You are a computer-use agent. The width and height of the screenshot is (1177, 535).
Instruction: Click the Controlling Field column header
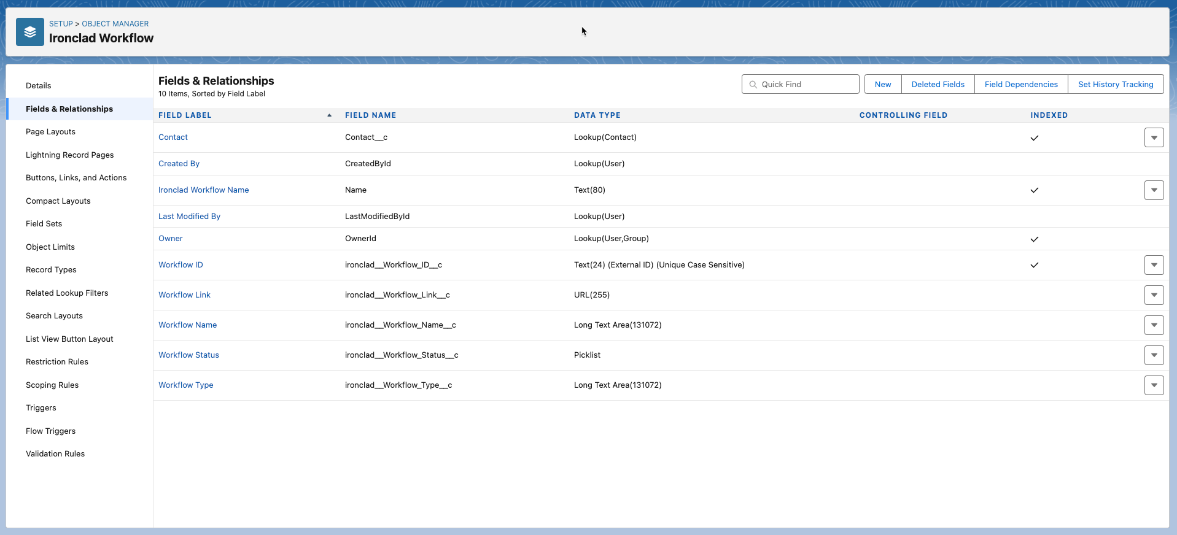coord(903,115)
